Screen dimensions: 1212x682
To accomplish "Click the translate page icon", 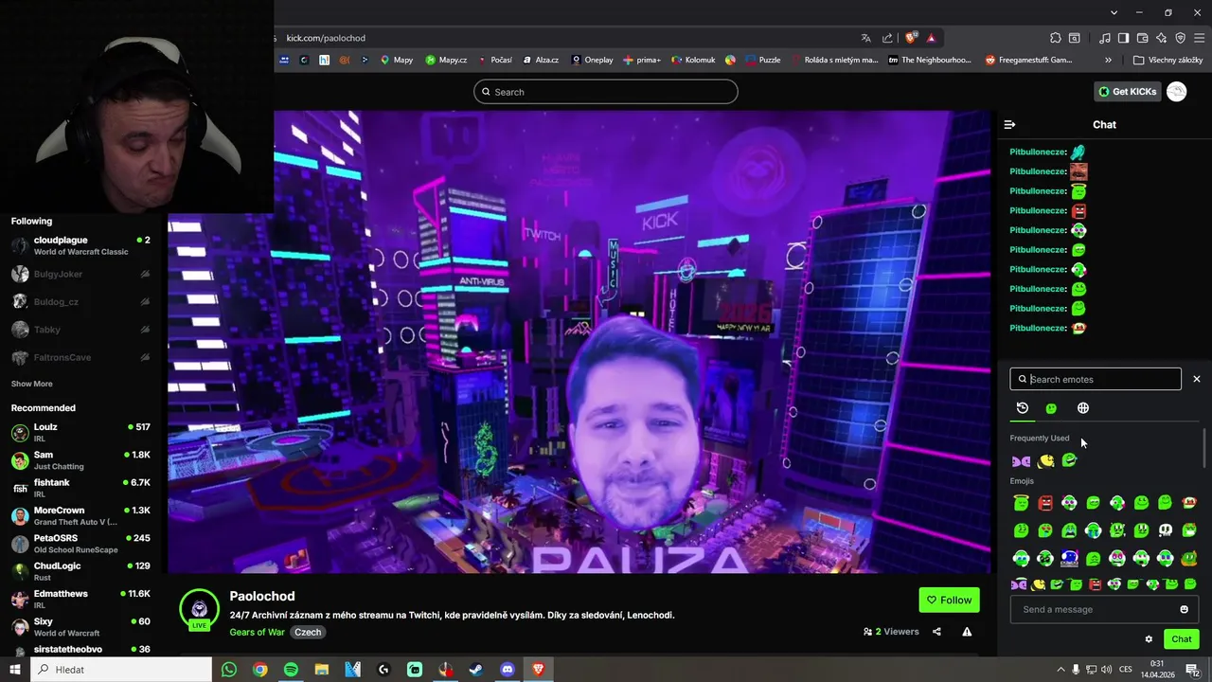I will 865,38.
